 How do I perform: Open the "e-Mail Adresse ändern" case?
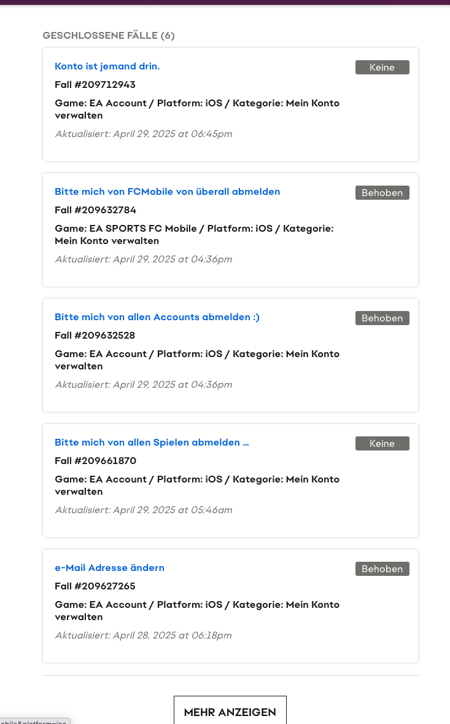(109, 568)
